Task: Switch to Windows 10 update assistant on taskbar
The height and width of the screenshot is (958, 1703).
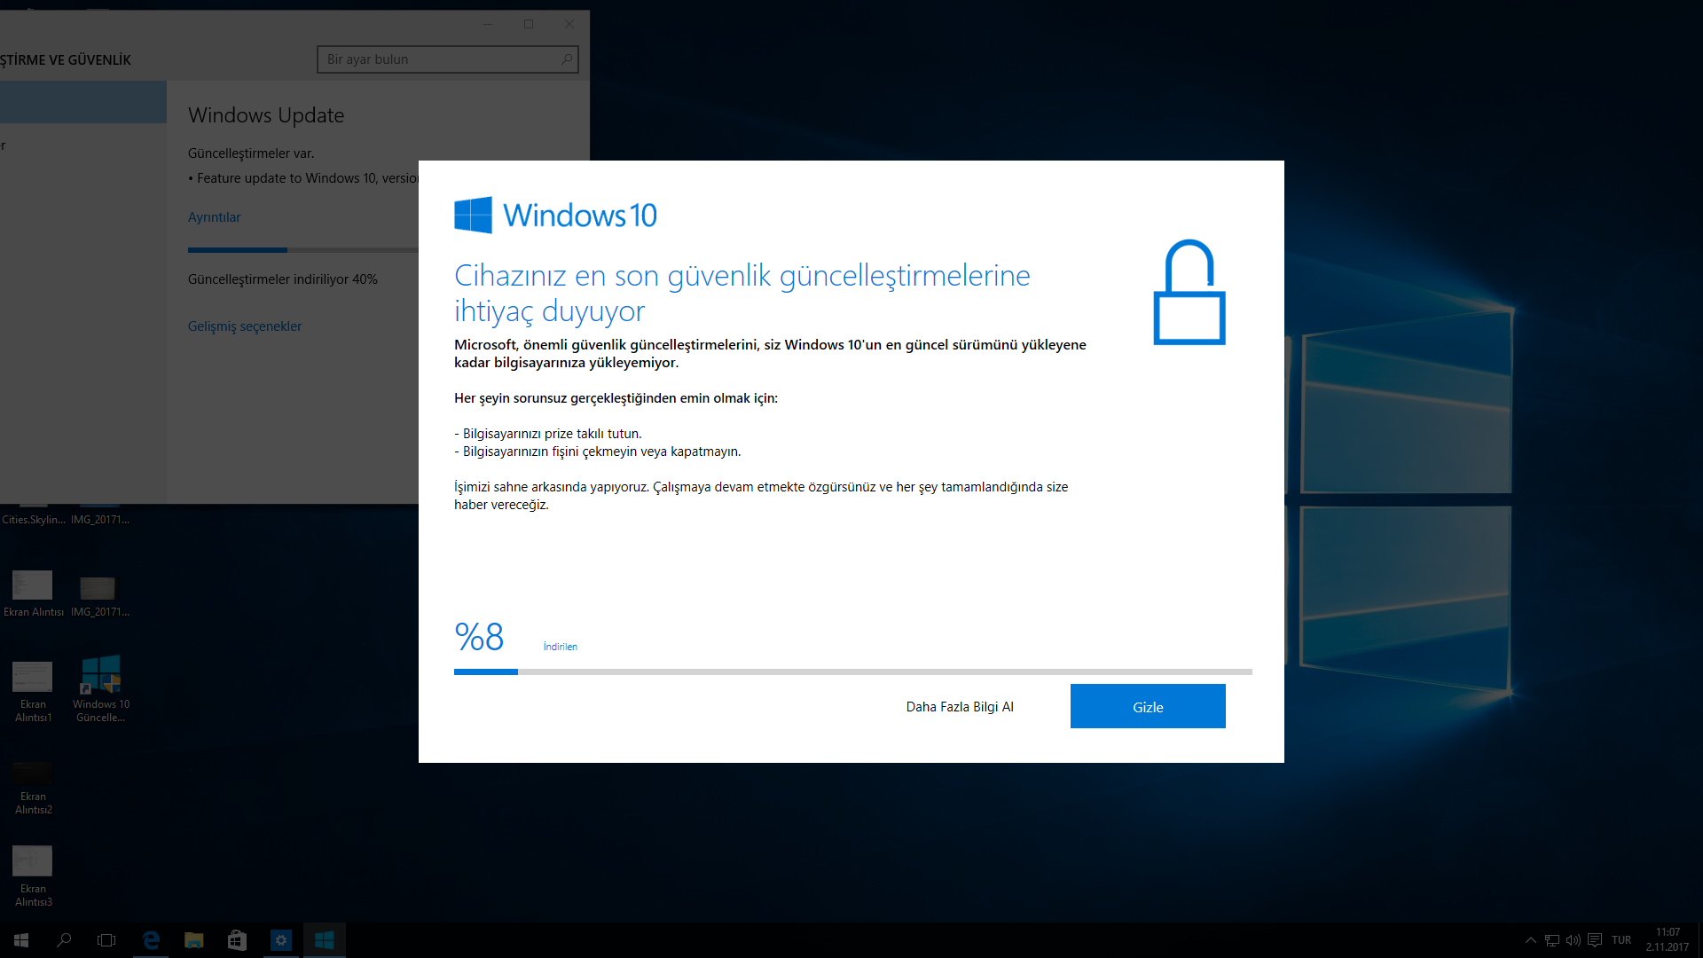Action: [x=324, y=940]
